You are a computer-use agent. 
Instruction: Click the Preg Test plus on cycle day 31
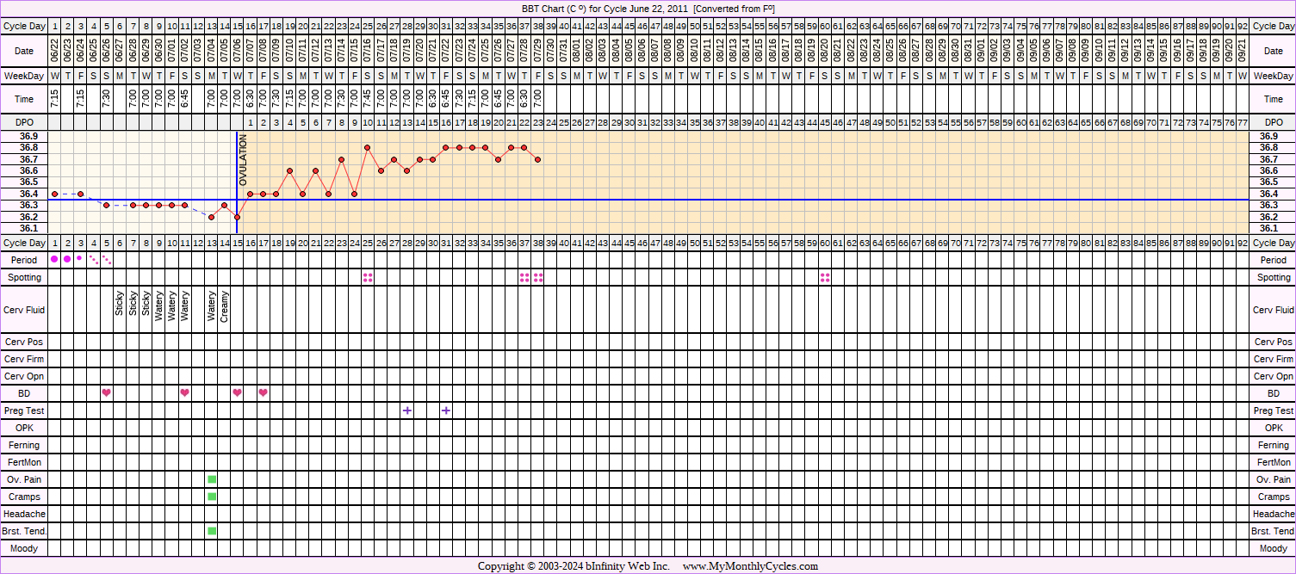(446, 410)
